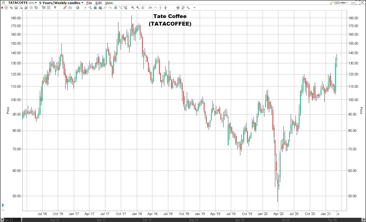This screenshot has height=222, width=366.
Task: Click the bar chart style icon
Action: coord(70,8)
